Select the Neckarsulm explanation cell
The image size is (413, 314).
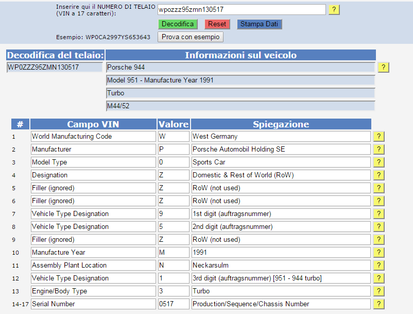pyautogui.click(x=281, y=266)
